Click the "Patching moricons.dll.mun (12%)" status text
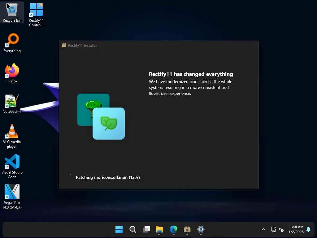This screenshot has height=238, width=317. point(108,177)
